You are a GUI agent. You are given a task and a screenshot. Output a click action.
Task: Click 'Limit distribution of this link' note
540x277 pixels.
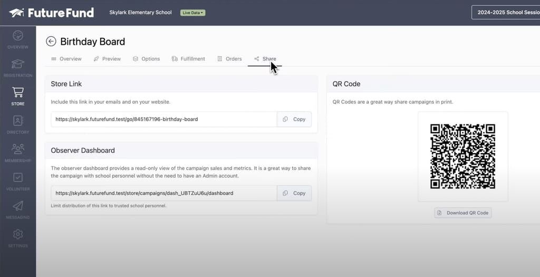click(x=109, y=206)
